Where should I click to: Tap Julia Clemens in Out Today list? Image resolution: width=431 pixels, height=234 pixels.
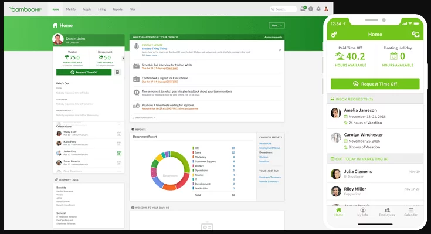pyautogui.click(x=375, y=174)
